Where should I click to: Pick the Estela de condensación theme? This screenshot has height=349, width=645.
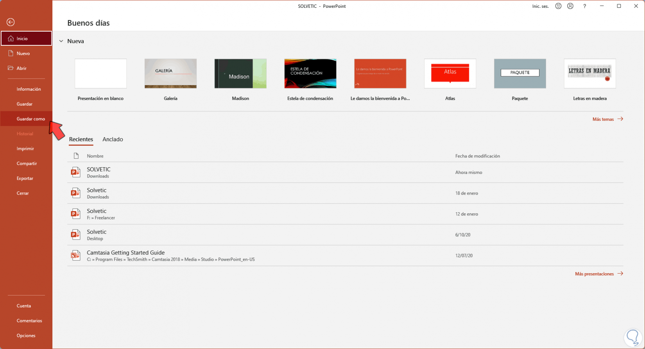(310, 73)
